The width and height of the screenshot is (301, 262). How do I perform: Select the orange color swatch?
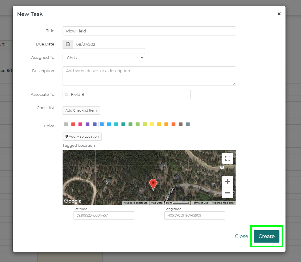166,124
